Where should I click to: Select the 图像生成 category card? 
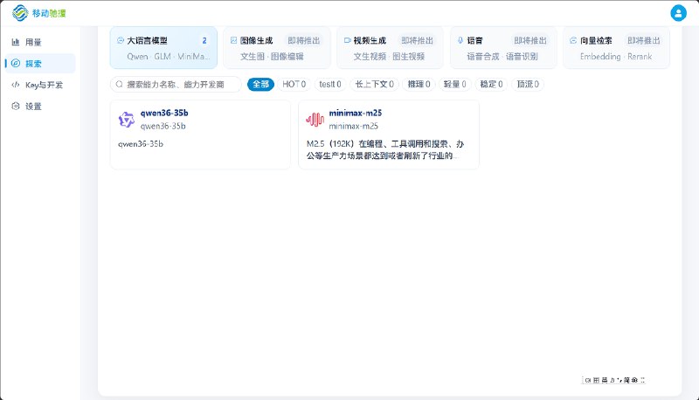[277, 48]
